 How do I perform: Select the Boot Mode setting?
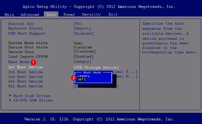19,62
